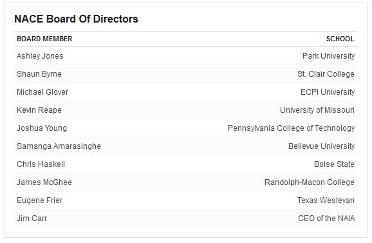Click St. Clair College school entry
The width and height of the screenshot is (372, 243).
point(326,74)
